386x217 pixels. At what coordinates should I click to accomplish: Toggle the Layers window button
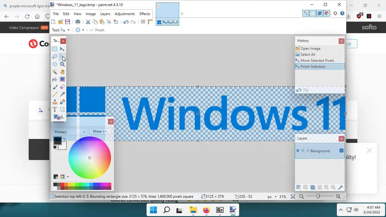pos(320,13)
